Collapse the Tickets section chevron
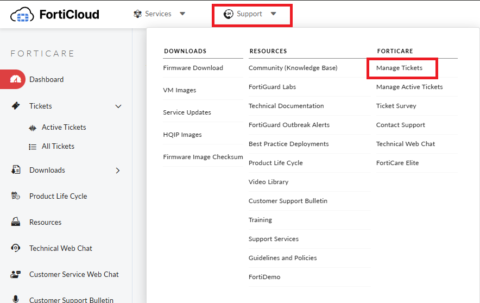The width and height of the screenshot is (480, 303). click(x=118, y=106)
